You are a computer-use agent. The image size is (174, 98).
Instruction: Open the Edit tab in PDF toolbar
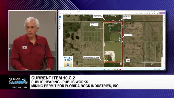coord(63,13)
